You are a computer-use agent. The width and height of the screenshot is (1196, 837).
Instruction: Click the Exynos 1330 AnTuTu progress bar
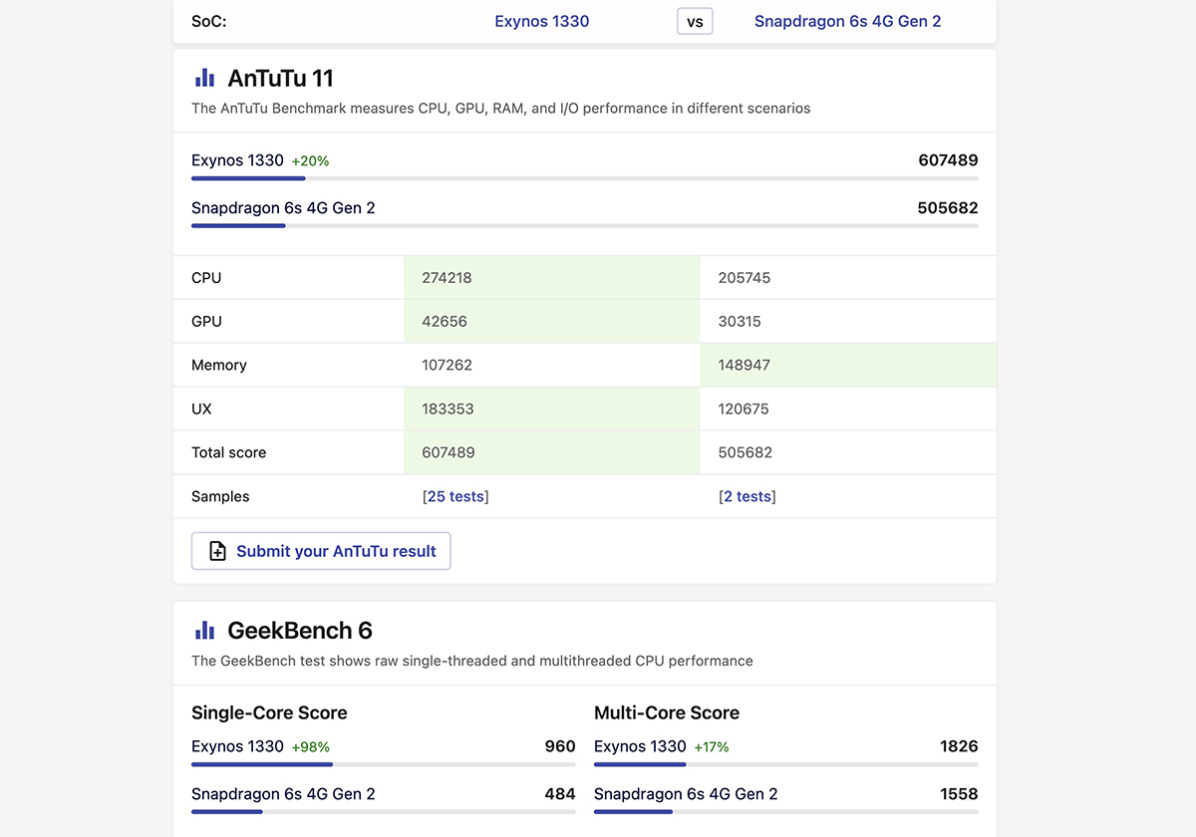click(x=584, y=178)
